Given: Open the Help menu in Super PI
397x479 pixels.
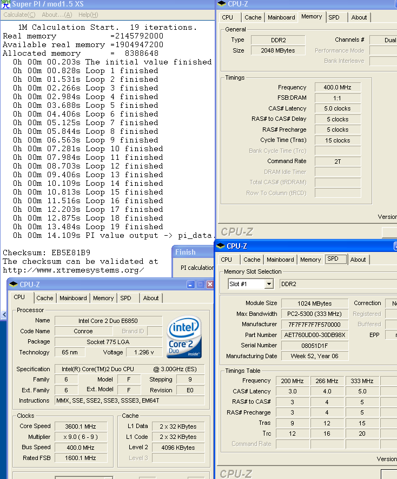Looking at the screenshot, I should [x=88, y=15].
